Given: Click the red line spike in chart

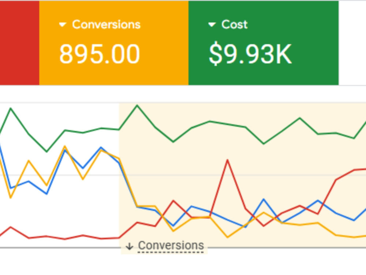Looking at the screenshot, I should click(227, 161).
